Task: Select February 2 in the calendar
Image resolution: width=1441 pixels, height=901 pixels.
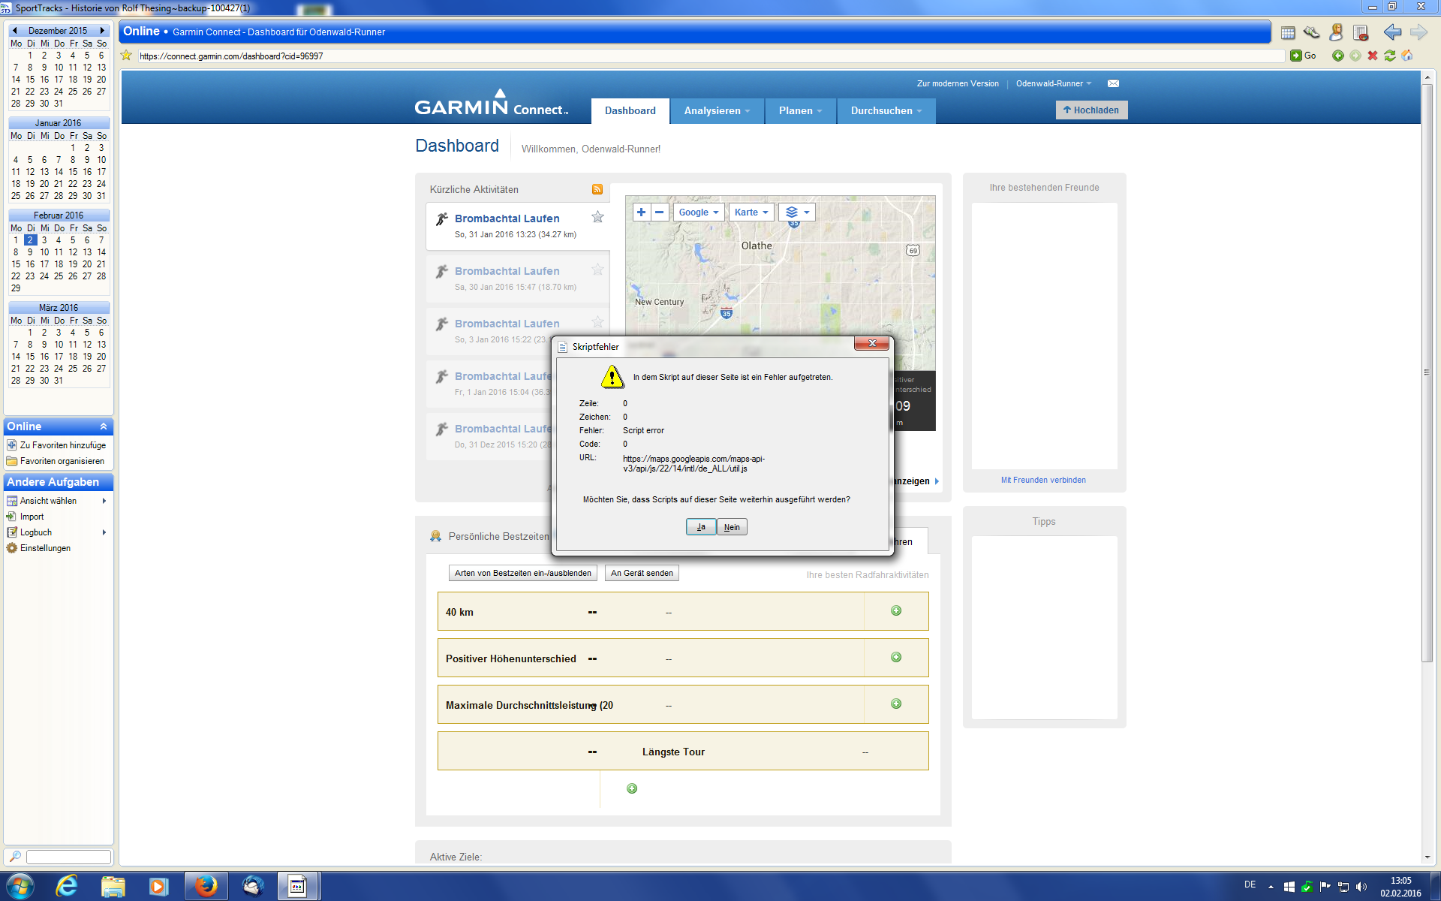Action: pos(30,240)
